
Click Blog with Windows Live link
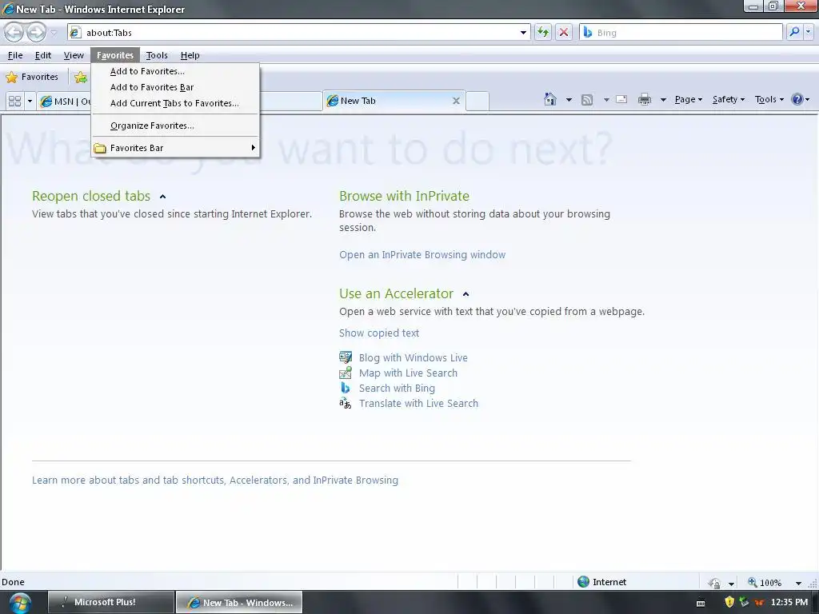pos(413,357)
